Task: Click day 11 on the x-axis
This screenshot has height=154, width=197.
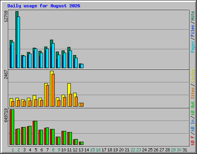Action: 69,150
